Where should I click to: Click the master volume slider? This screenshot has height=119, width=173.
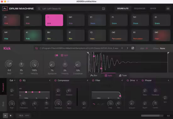pos(152,116)
